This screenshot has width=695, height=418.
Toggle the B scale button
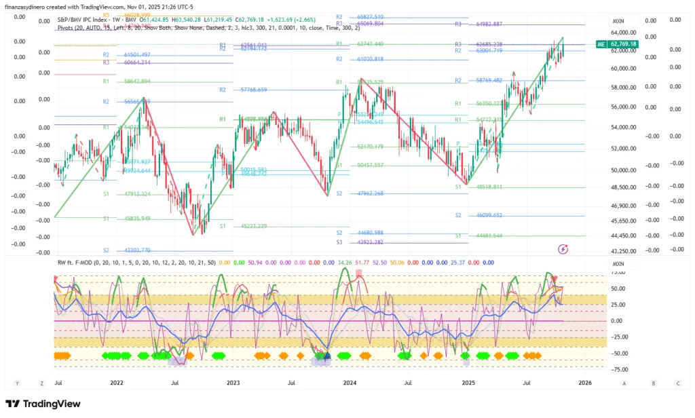point(653,383)
